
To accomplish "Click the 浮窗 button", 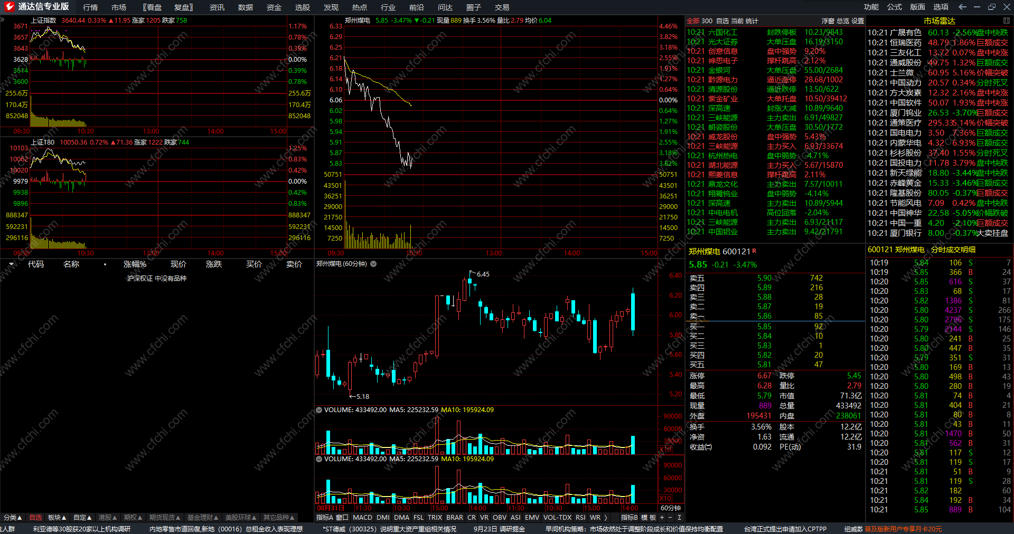I will 828,21.
